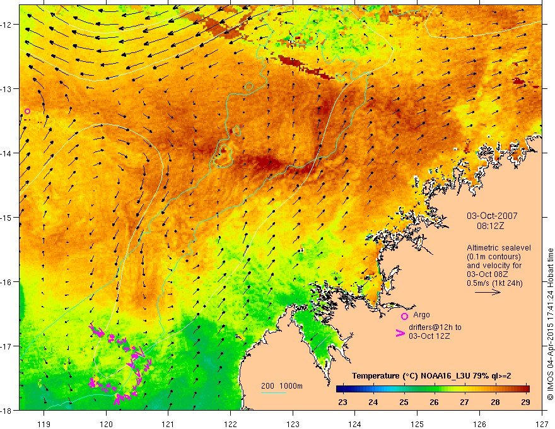Viewport: 555px width, 429px height.
Task: Click the '23' color bar value
Action: (342, 402)
